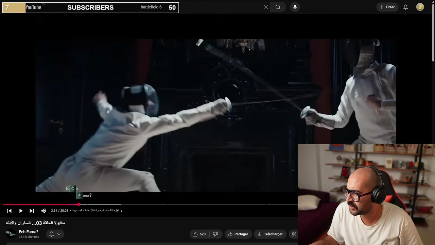The image size is (435, 245).
Task: Open the Ech Fama? channel avatar
Action: tap(11, 234)
